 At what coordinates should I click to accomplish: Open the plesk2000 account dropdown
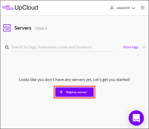[126, 8]
